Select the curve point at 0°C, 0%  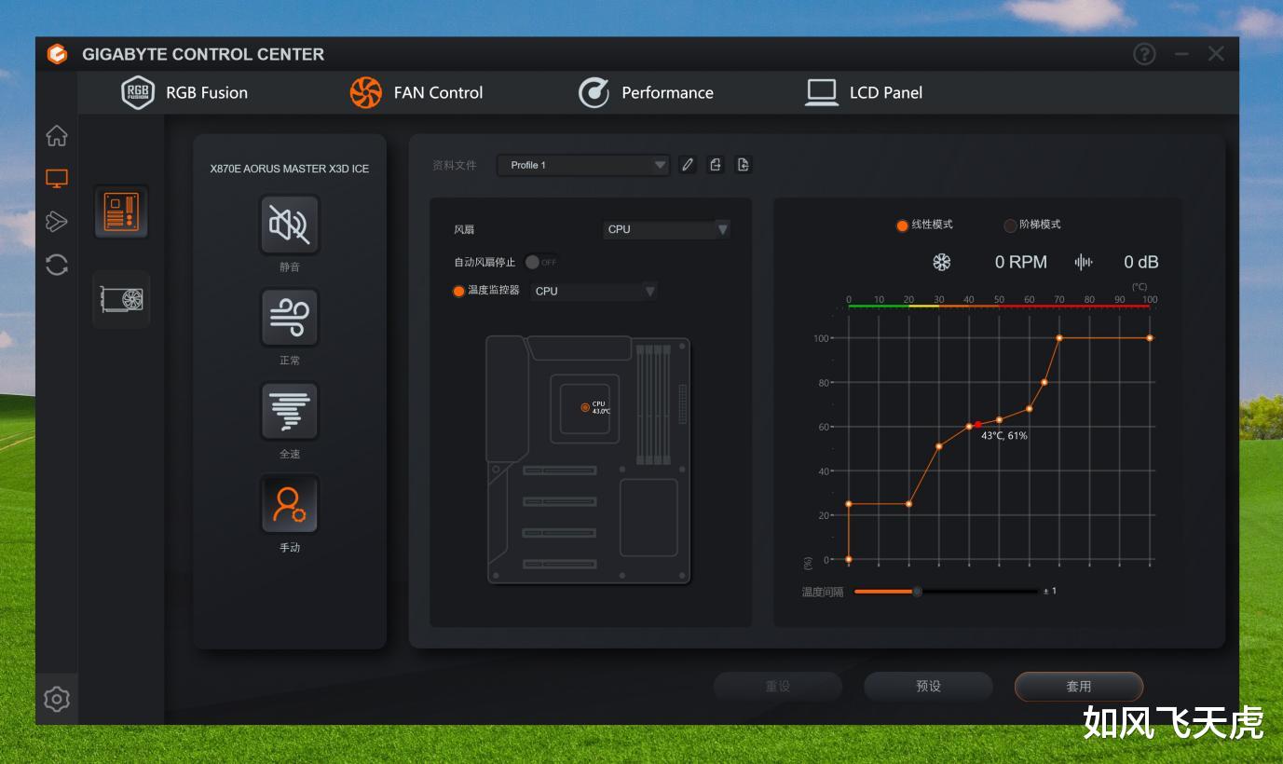pyautogui.click(x=849, y=559)
